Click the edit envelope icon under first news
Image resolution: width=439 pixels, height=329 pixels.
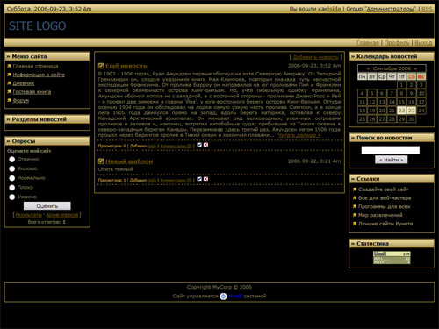click(199, 145)
